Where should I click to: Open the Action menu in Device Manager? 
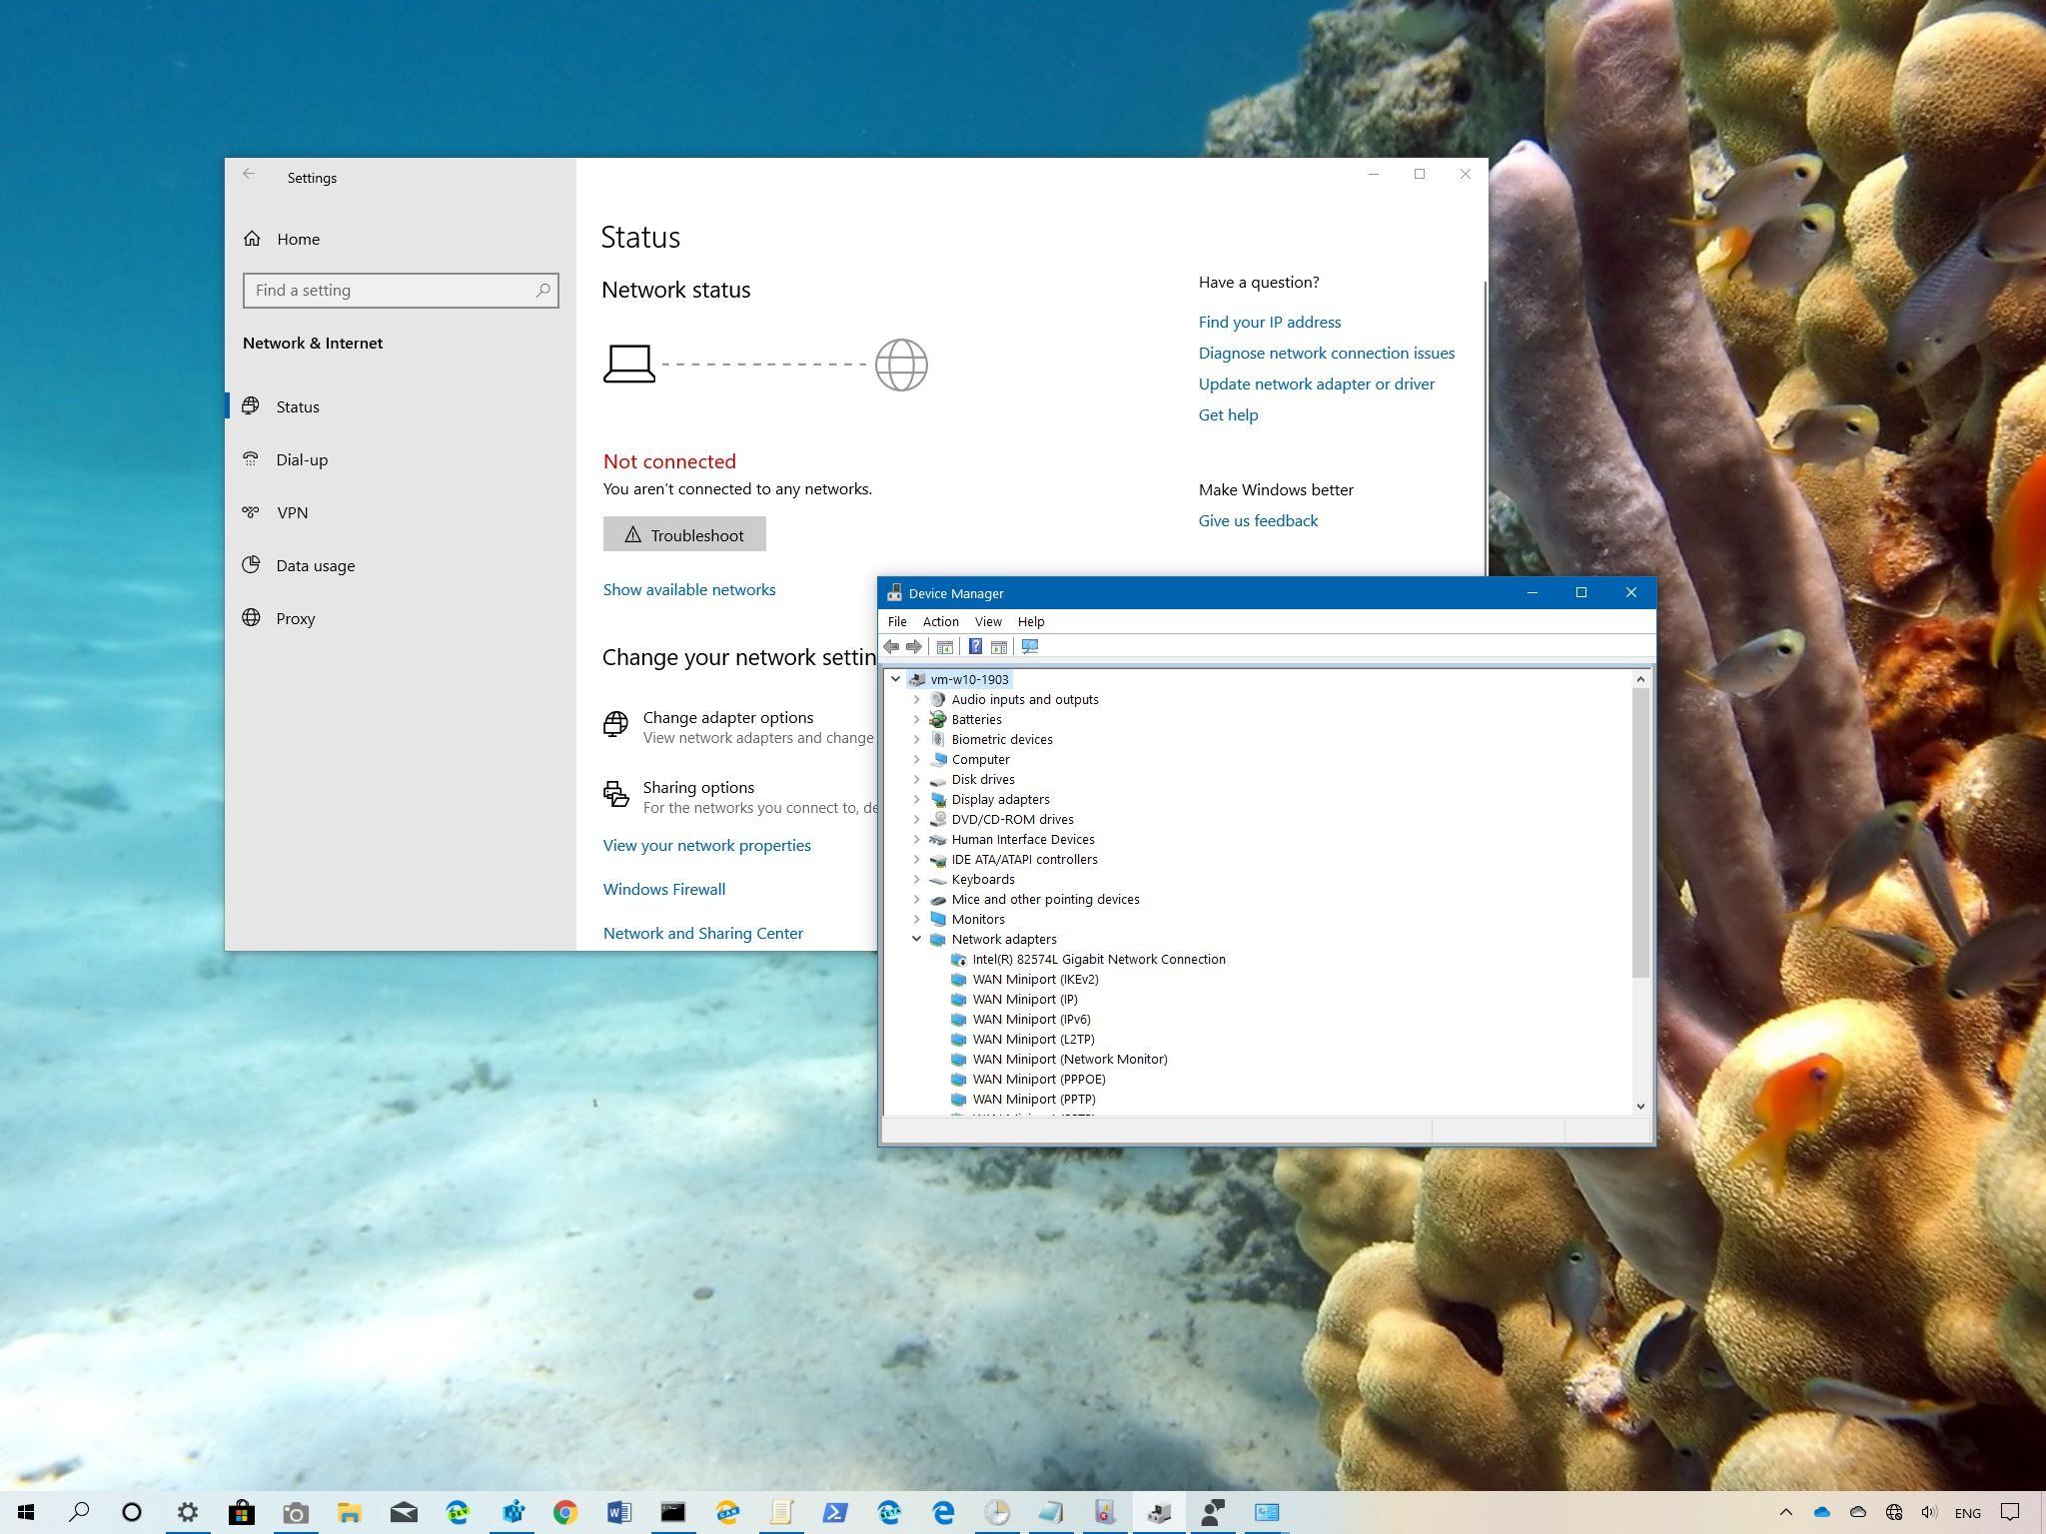point(940,621)
